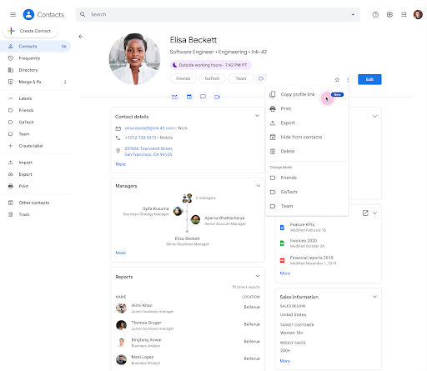
Task: Click the blue Edit button
Action: 369,79
